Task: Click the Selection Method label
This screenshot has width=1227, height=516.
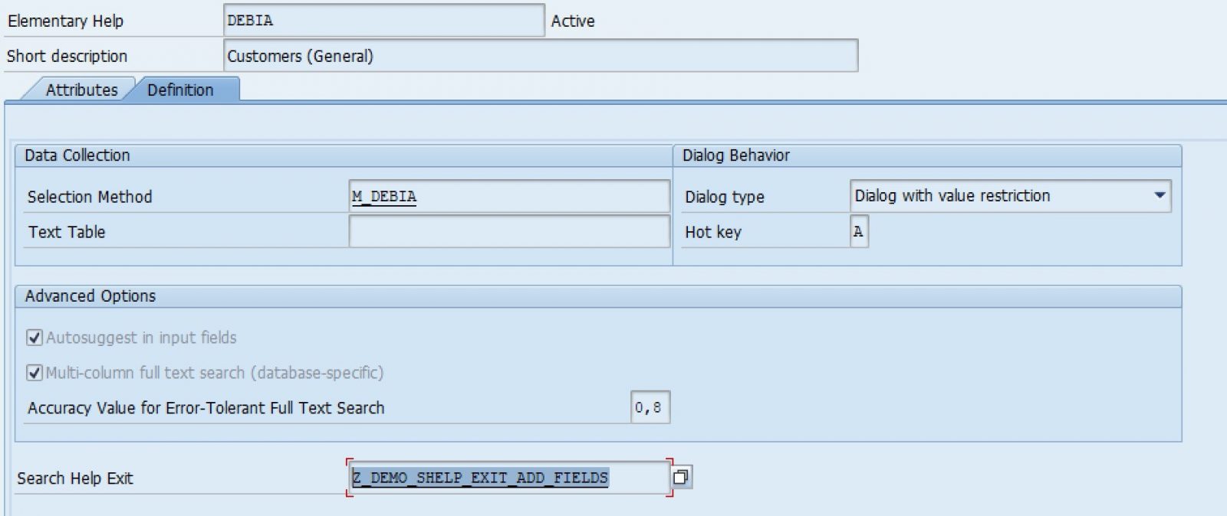Action: tap(90, 197)
